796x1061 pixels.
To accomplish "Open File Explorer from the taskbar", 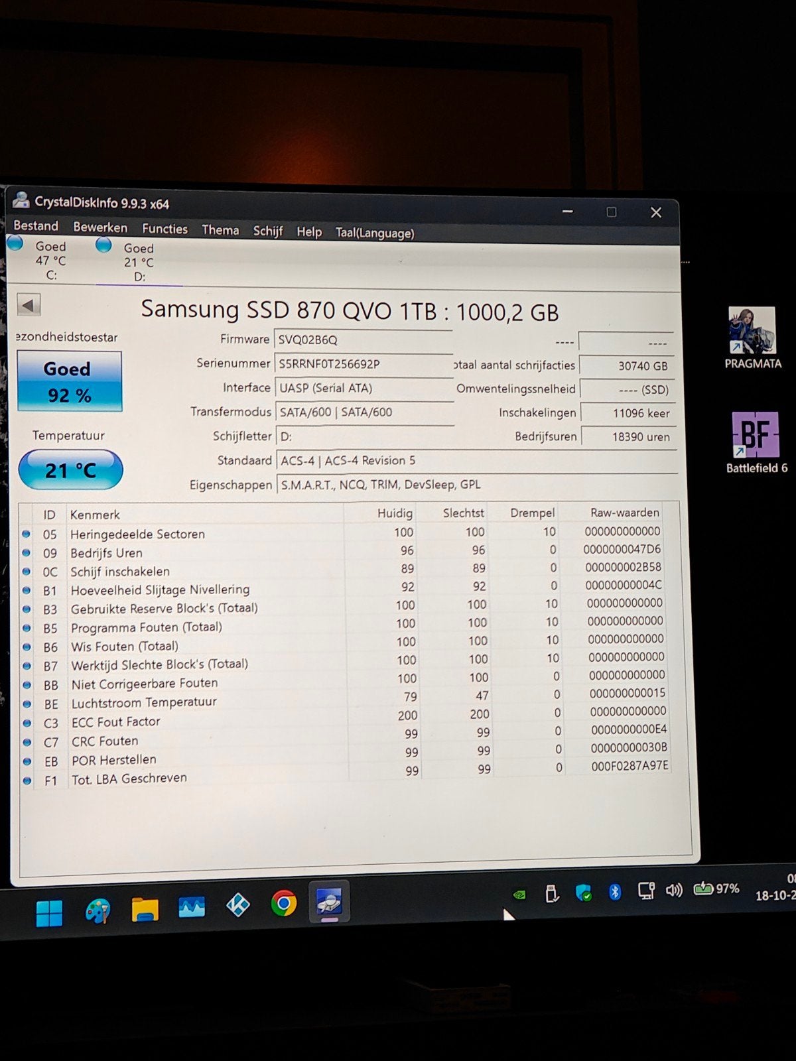I will 145,909.
